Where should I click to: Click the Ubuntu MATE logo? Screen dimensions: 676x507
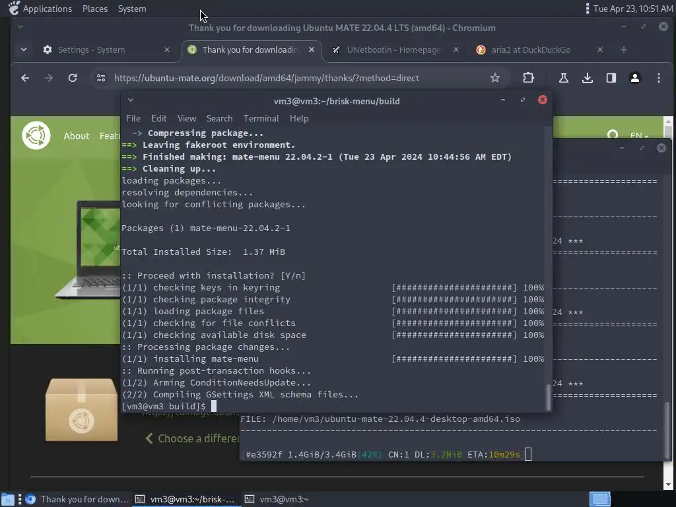click(x=36, y=135)
